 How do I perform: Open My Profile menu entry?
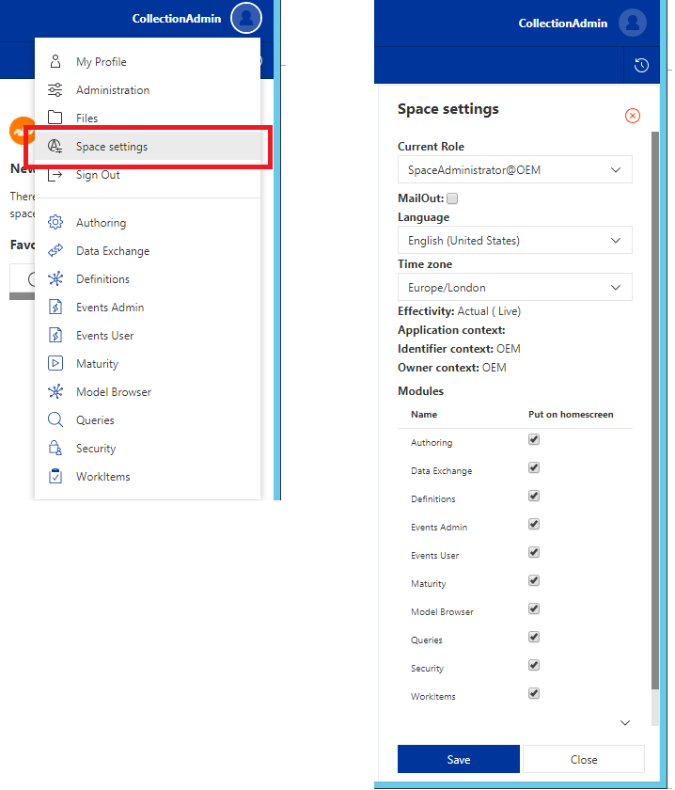tap(148, 61)
